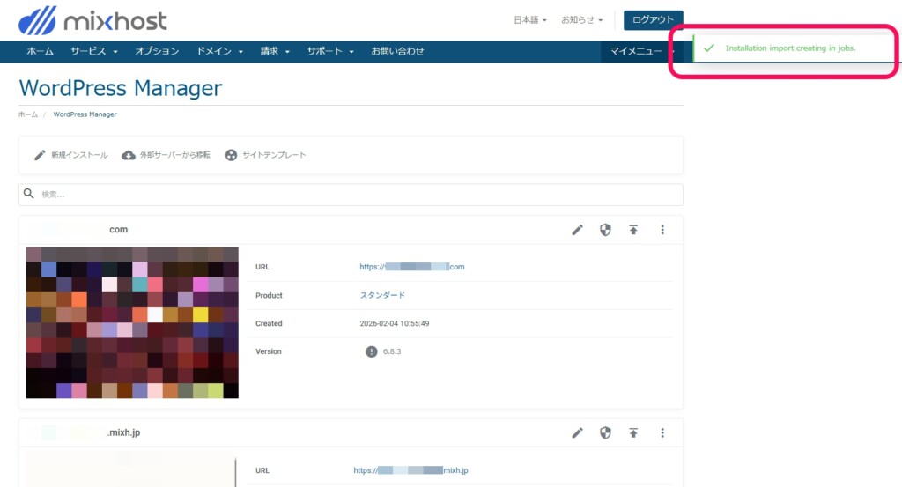Select the オプション menu item
Image resolution: width=902 pixels, height=487 pixels.
[157, 51]
